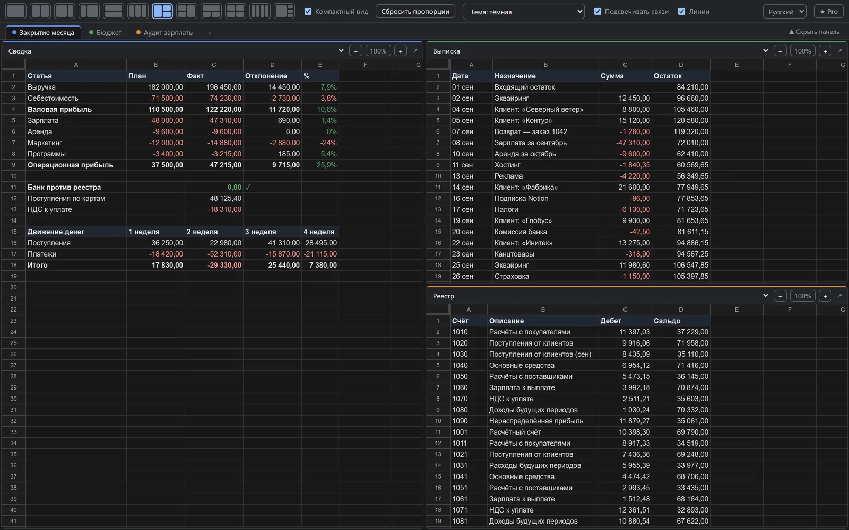Zoom in the Сводка panel with plus
This screenshot has width=849, height=530.
tap(401, 51)
